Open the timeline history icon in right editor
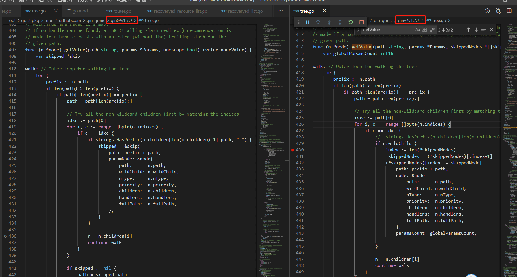517x277 pixels. click(487, 11)
